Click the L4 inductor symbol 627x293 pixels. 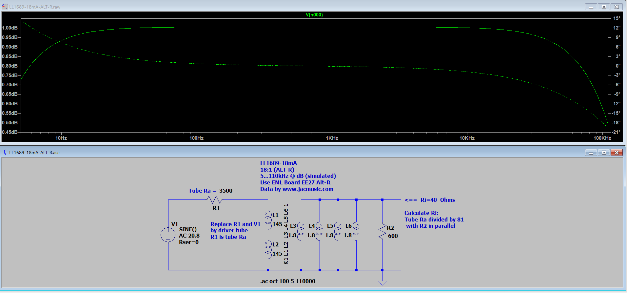pos(320,231)
